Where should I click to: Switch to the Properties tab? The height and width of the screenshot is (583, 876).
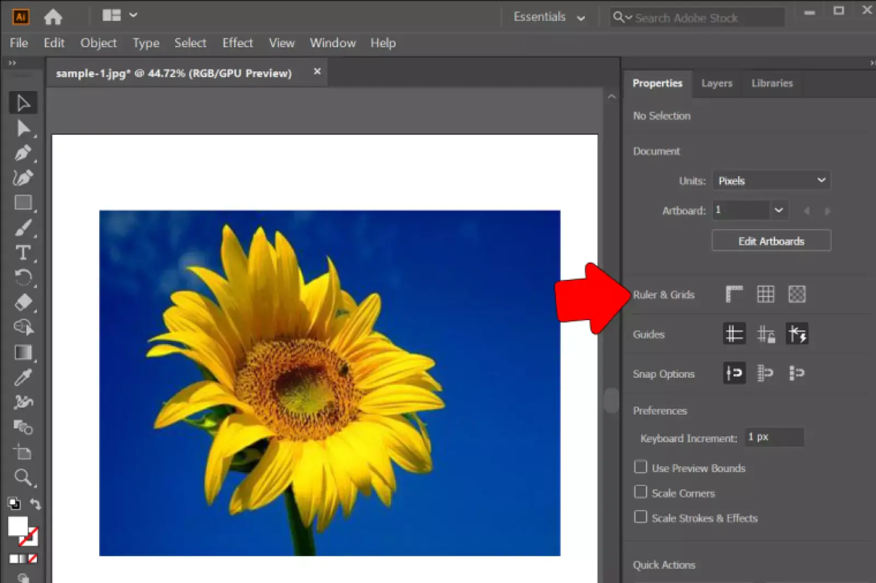658,83
